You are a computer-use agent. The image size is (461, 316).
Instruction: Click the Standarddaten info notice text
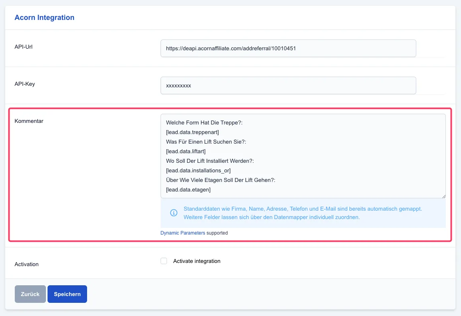pyautogui.click(x=303, y=209)
